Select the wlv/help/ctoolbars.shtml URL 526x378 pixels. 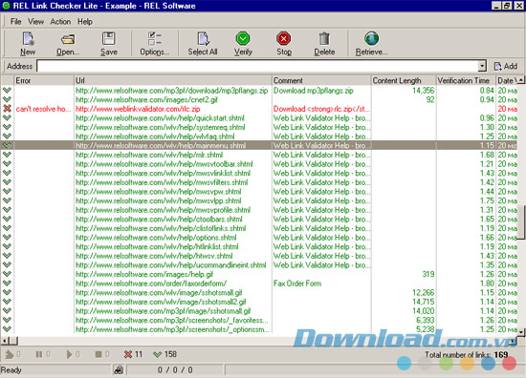tap(159, 219)
